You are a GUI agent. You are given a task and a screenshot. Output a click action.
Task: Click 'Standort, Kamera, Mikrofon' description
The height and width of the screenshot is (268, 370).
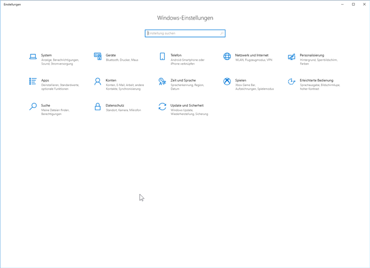tap(123, 110)
